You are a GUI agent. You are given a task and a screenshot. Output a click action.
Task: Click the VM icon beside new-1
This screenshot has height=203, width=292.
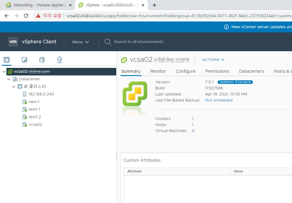point(25,102)
